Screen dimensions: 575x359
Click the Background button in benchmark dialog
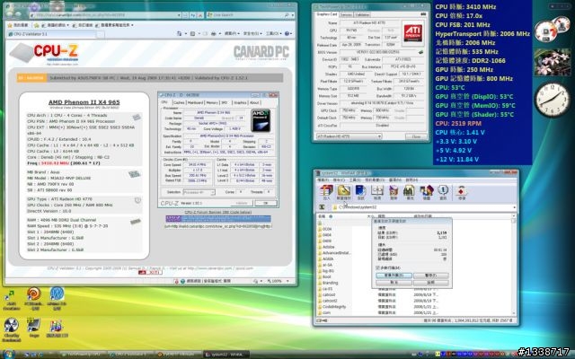[x=394, y=276]
